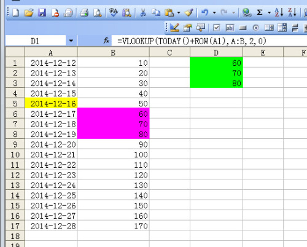The image size is (307, 247).
Task: Open Print Preview with the magnifier page icon
Action: point(98,13)
